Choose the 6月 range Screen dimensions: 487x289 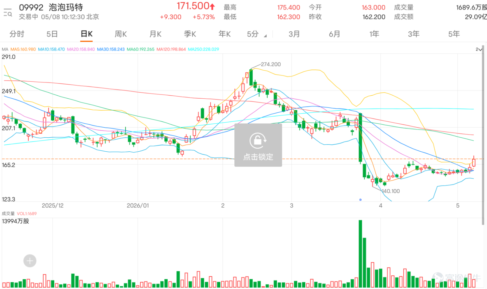(x=335, y=34)
